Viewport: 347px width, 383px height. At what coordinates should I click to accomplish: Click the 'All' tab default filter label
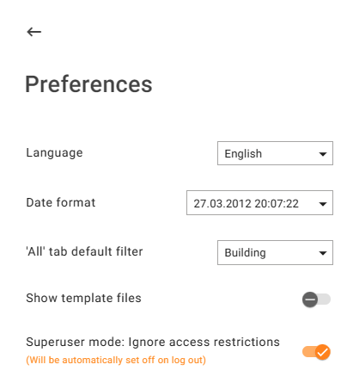[x=84, y=251]
